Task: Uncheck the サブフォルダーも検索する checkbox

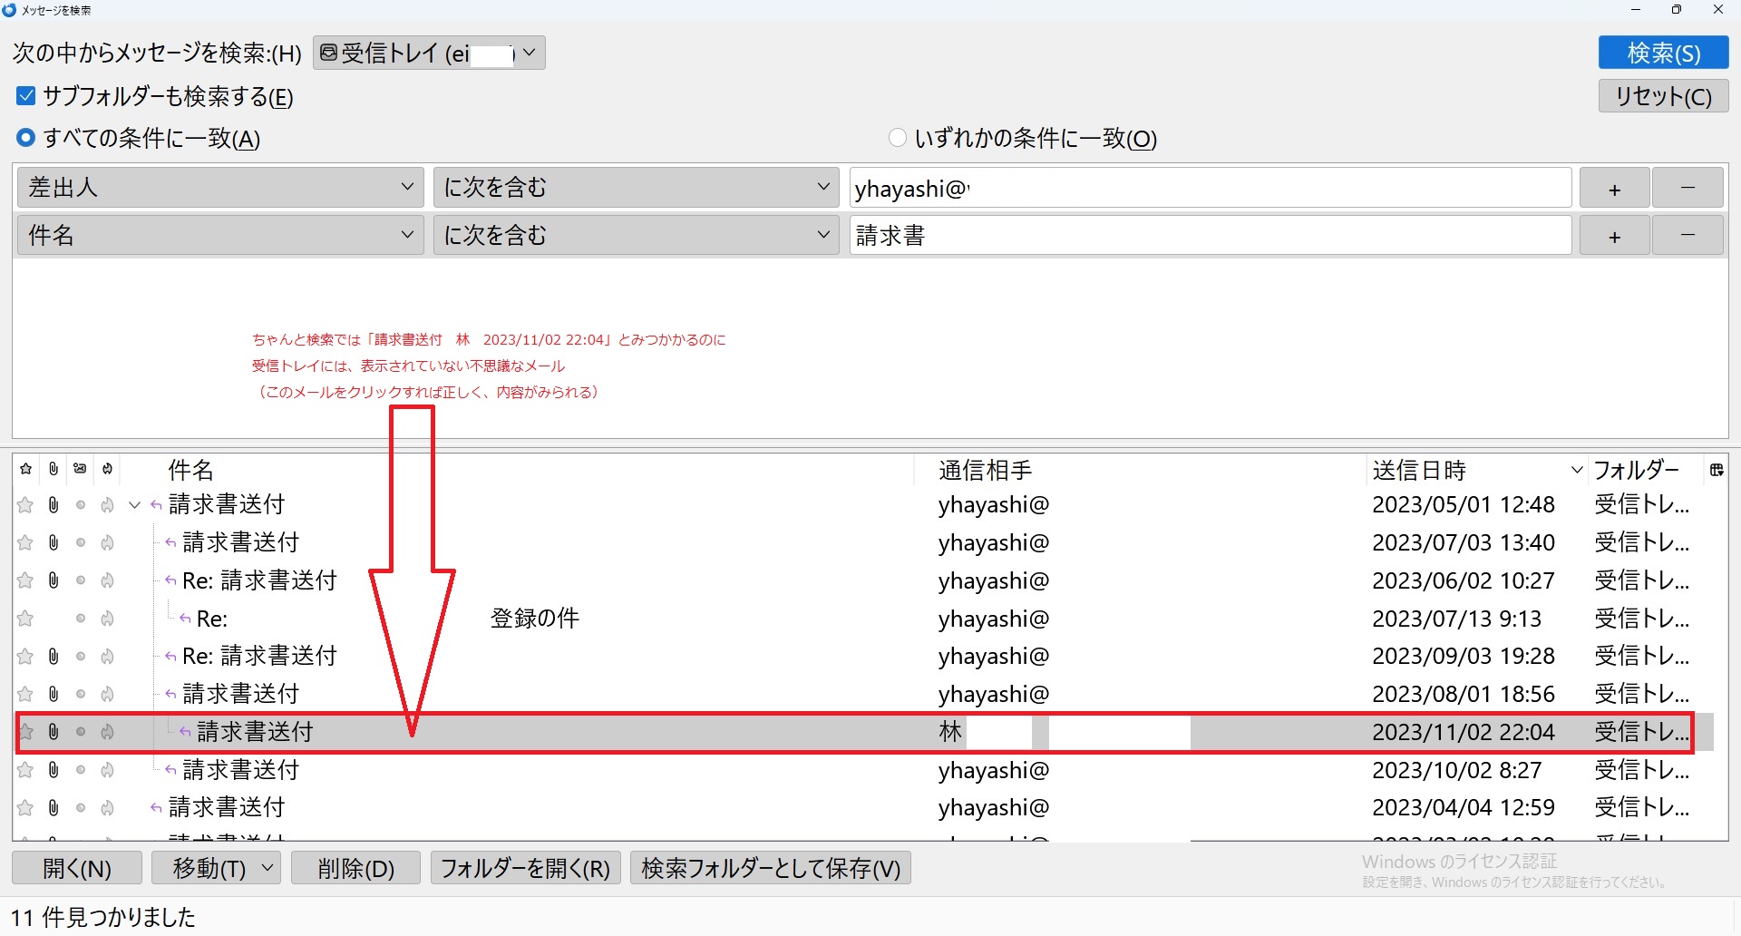Action: pos(26,96)
